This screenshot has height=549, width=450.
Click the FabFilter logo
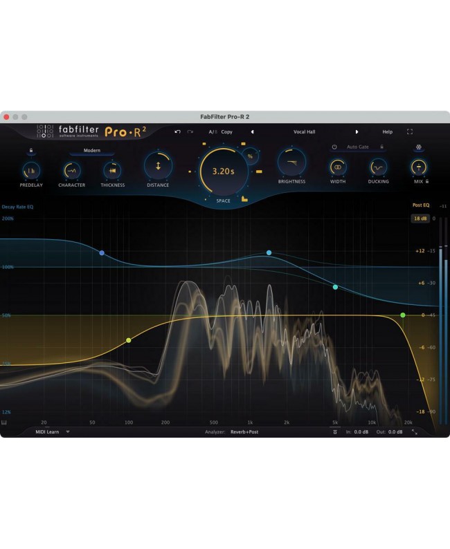click(68, 131)
